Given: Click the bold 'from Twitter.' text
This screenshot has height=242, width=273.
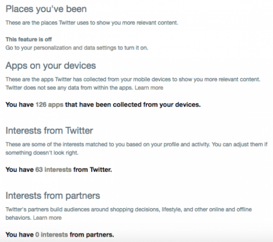Looking at the screenshot, I should click(93, 170).
